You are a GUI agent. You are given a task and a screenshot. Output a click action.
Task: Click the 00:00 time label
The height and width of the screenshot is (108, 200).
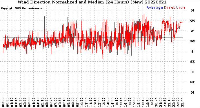coord(3,103)
